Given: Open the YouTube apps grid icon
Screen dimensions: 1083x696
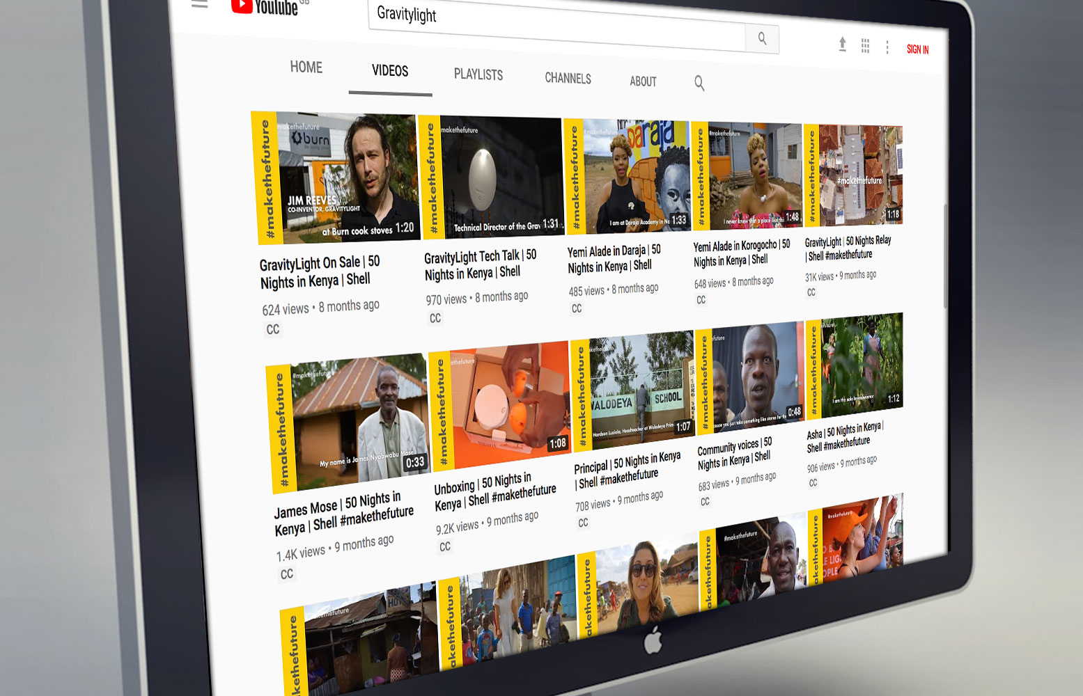Looking at the screenshot, I should 865,46.
